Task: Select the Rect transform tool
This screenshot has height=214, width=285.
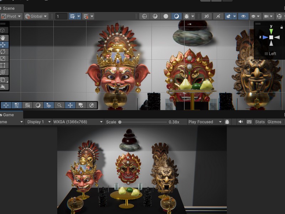Action: pyautogui.click(x=3, y=65)
